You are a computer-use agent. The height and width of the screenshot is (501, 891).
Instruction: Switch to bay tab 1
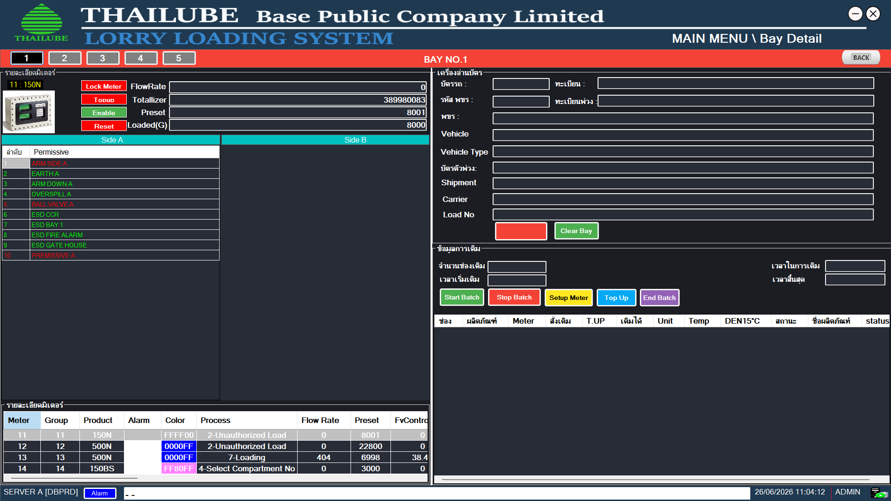click(27, 58)
